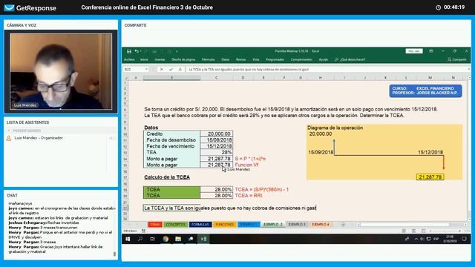
Task: Open the Archivo menu
Action: [129, 59]
